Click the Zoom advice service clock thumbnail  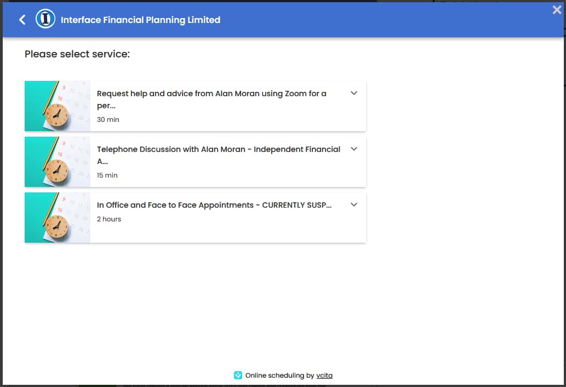[57, 106]
